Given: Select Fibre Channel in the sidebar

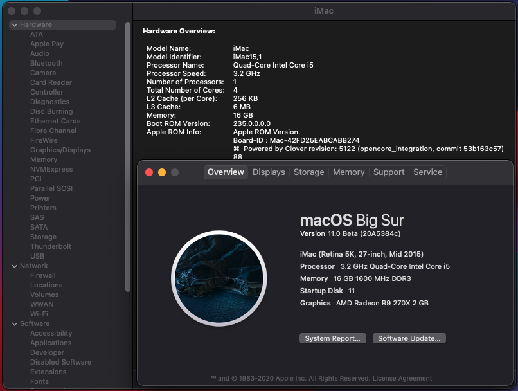Looking at the screenshot, I should click(x=53, y=131).
